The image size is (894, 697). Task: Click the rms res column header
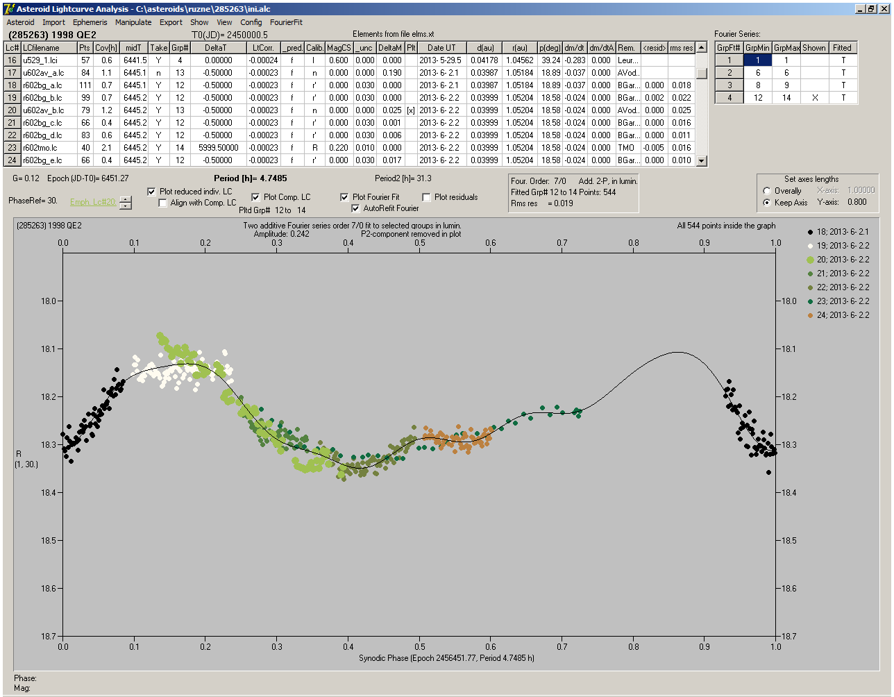point(681,48)
